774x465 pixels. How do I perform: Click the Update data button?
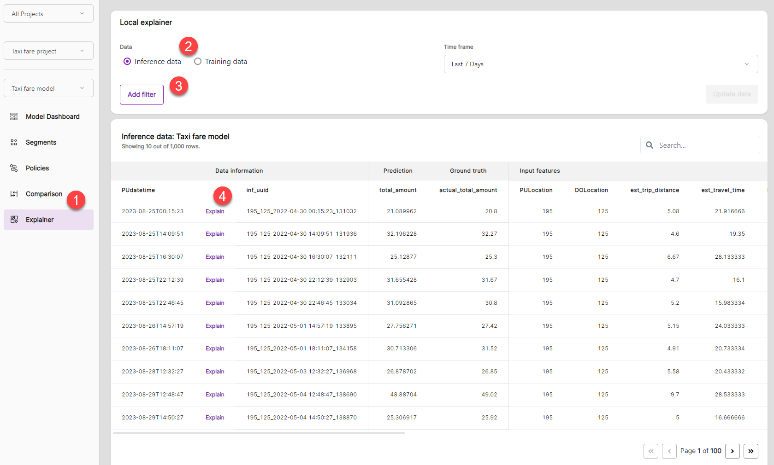point(732,94)
